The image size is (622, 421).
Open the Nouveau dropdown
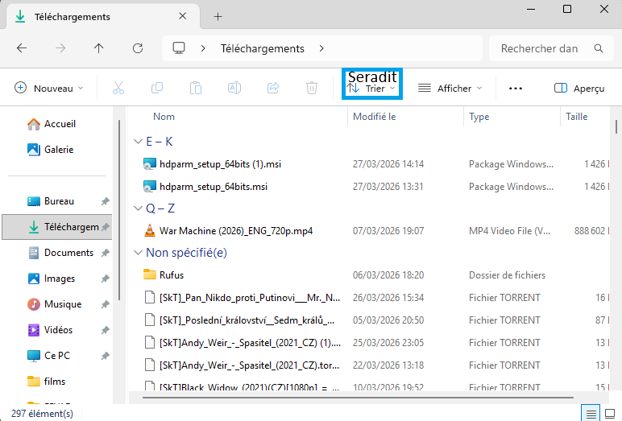point(49,88)
